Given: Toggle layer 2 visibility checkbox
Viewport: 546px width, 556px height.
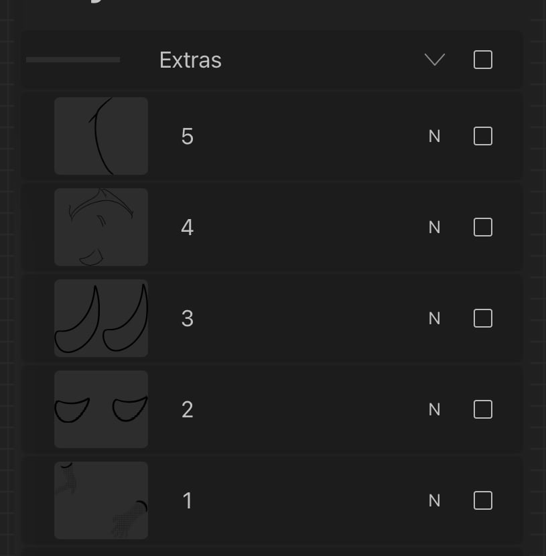Looking at the screenshot, I should pos(482,409).
